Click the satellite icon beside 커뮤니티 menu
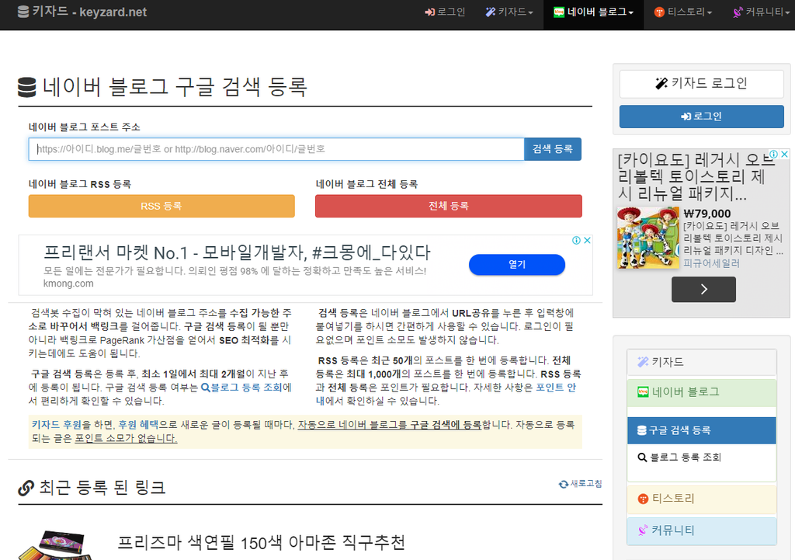 (x=738, y=12)
